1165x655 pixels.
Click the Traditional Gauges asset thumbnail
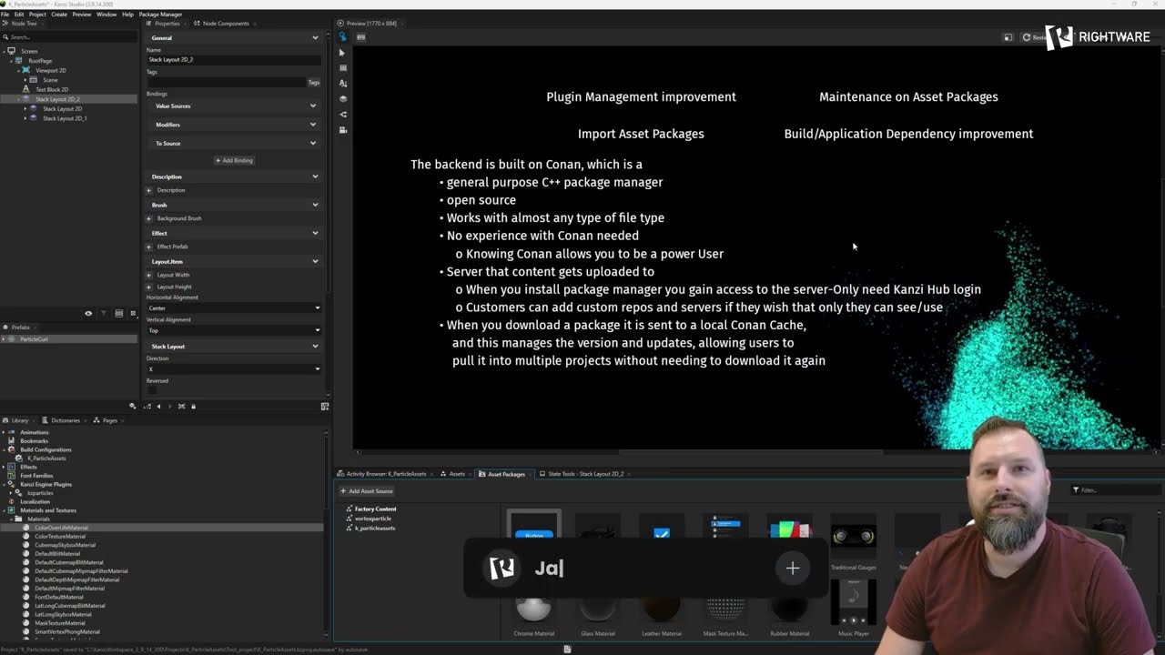coord(854,537)
